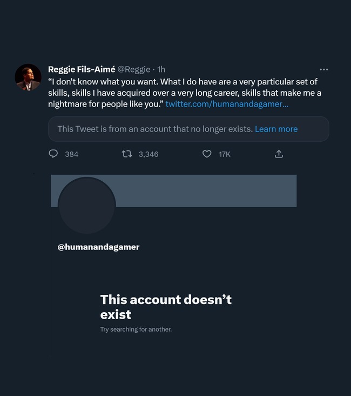351x396 pixels.
Task: Retweet the post using the arrows icon
Action: (x=127, y=154)
